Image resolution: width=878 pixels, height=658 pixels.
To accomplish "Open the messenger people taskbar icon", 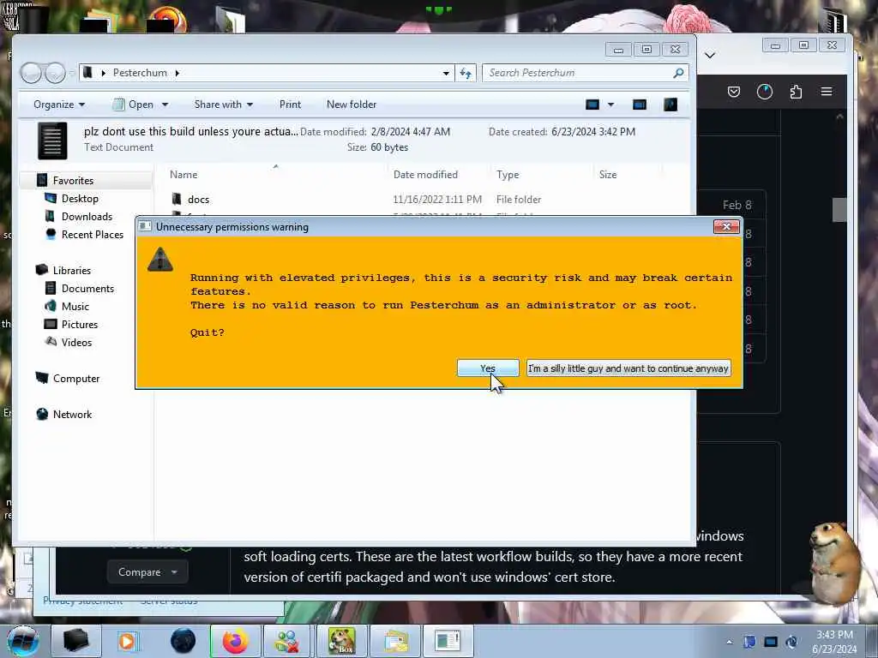I will click(288, 641).
